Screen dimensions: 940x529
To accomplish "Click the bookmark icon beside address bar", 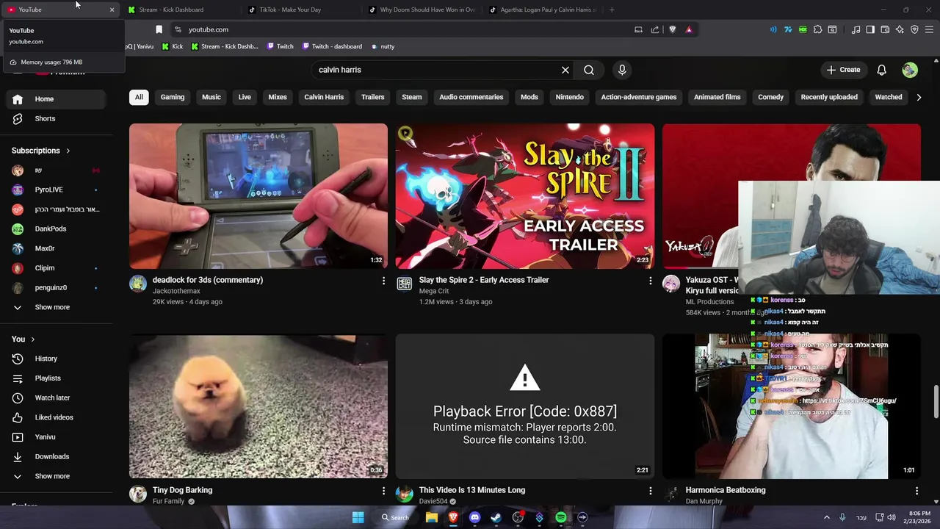I will tap(159, 29).
